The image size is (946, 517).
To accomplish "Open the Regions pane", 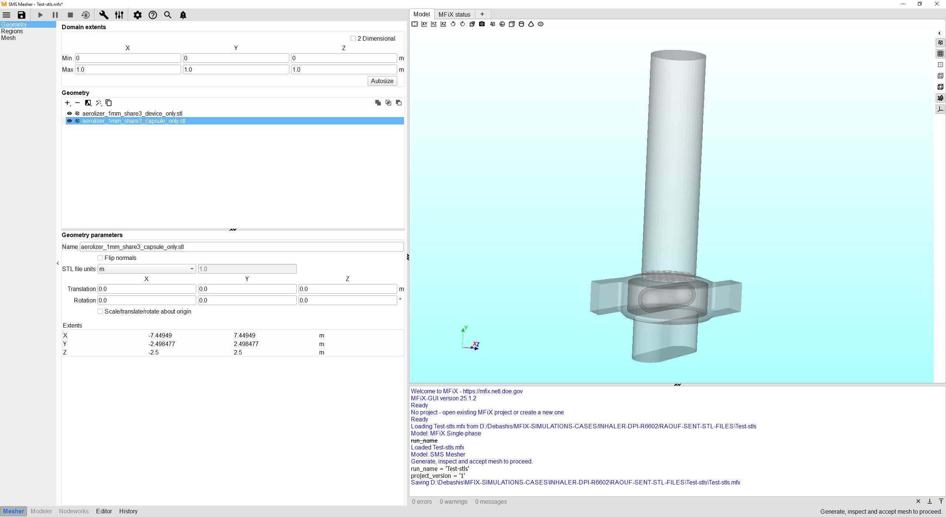I will click(12, 31).
